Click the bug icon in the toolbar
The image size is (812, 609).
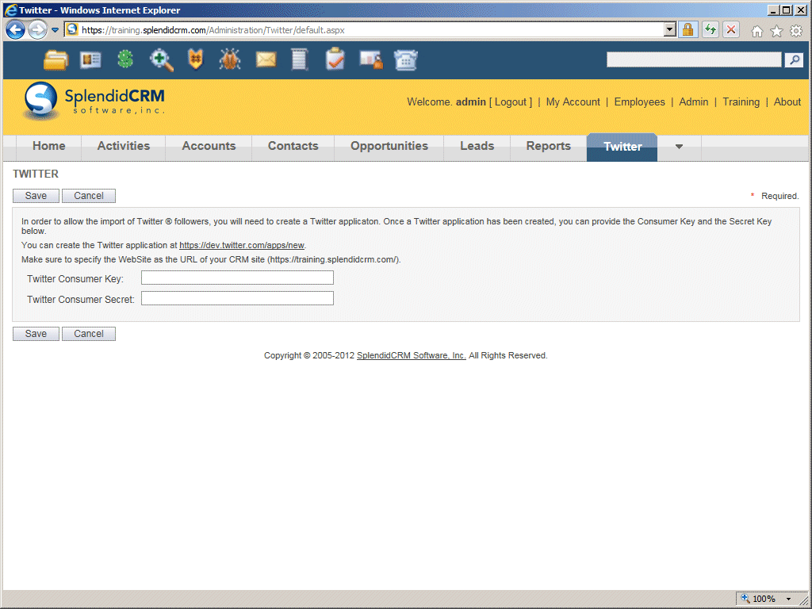pos(230,60)
